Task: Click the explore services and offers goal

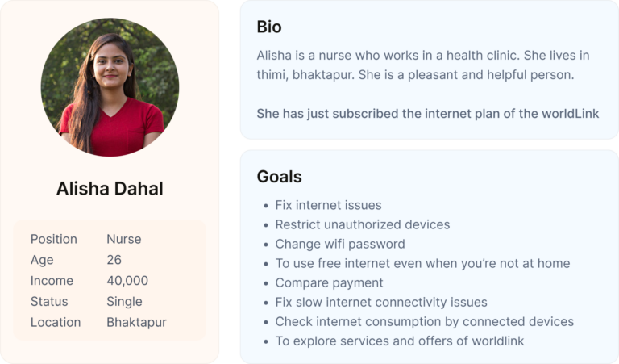Action: pyautogui.click(x=399, y=341)
